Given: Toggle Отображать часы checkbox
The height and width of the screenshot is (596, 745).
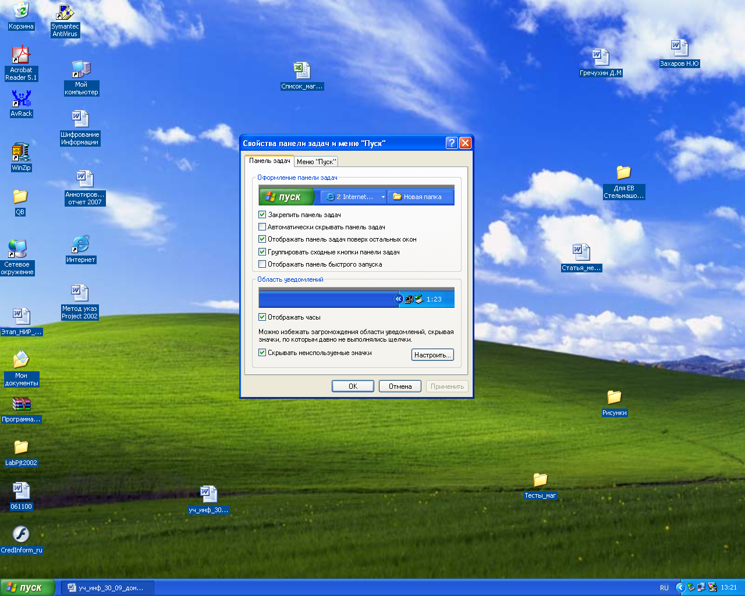Looking at the screenshot, I should [262, 317].
